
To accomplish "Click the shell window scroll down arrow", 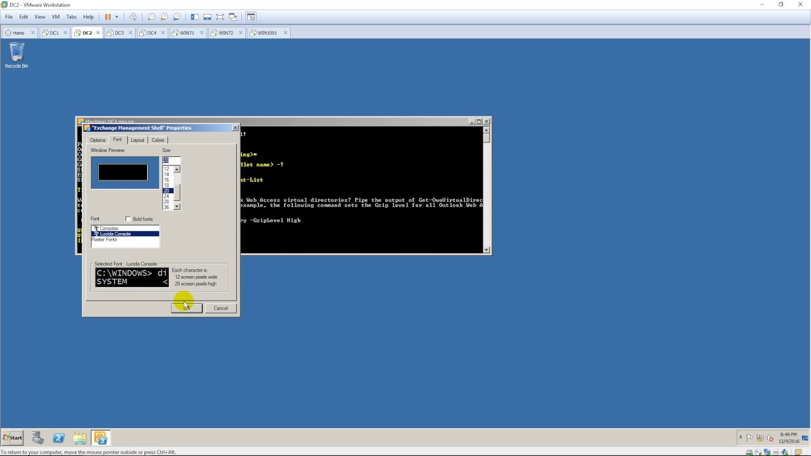I will (487, 250).
